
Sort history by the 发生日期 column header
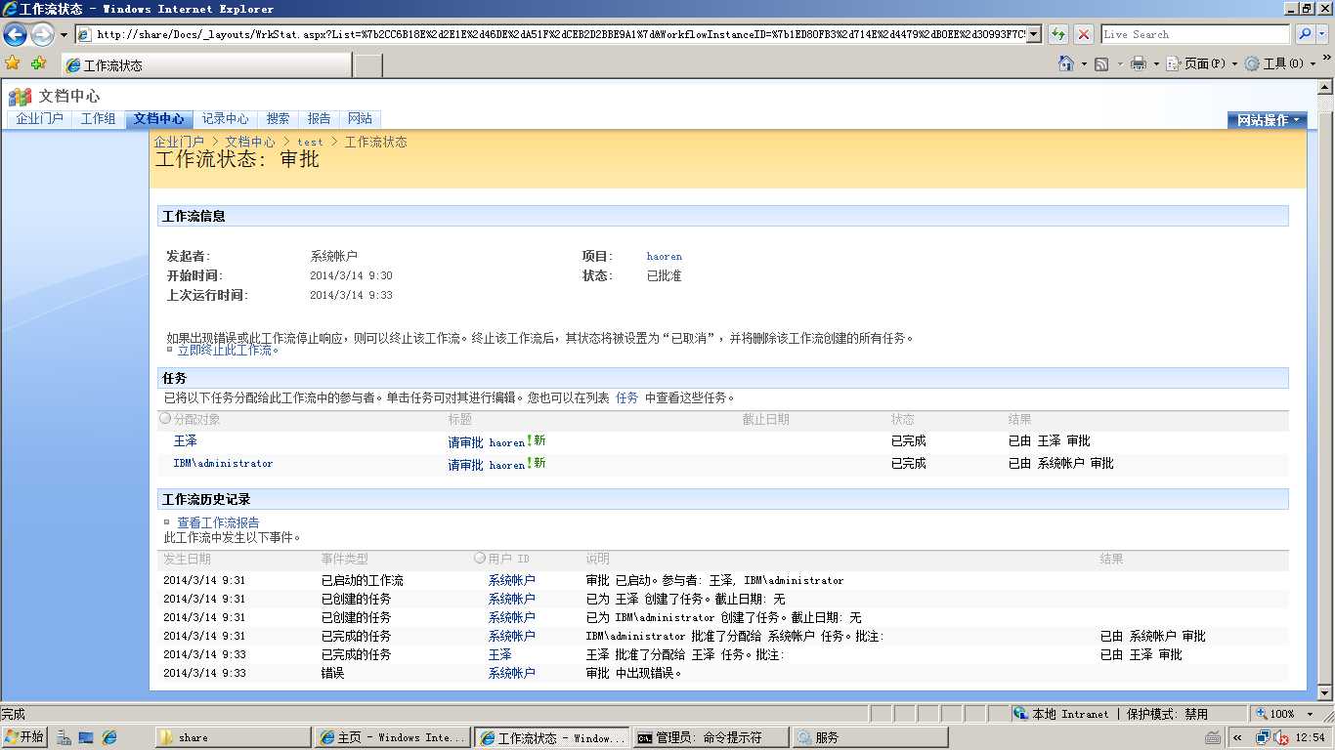[187, 559]
